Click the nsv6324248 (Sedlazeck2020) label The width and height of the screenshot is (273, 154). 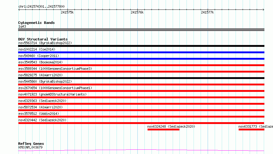pos(171,126)
